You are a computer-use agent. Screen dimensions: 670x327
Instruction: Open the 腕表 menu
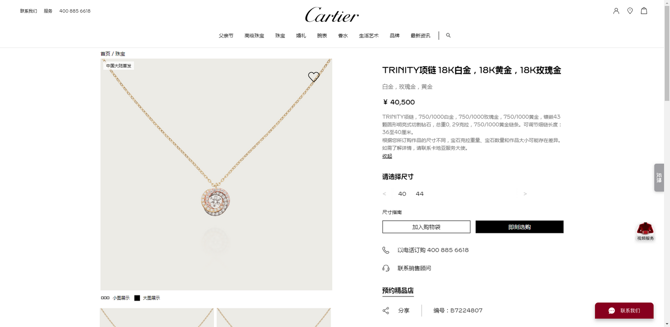322,36
